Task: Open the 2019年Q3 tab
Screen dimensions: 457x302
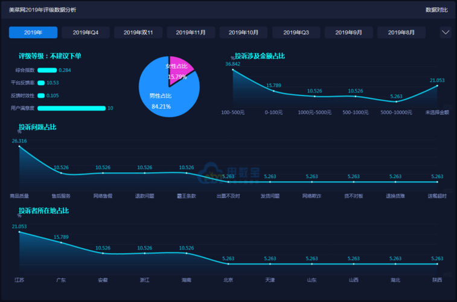Action: [296, 33]
